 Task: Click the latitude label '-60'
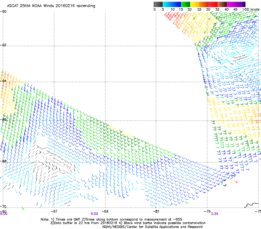[x=3, y=12]
